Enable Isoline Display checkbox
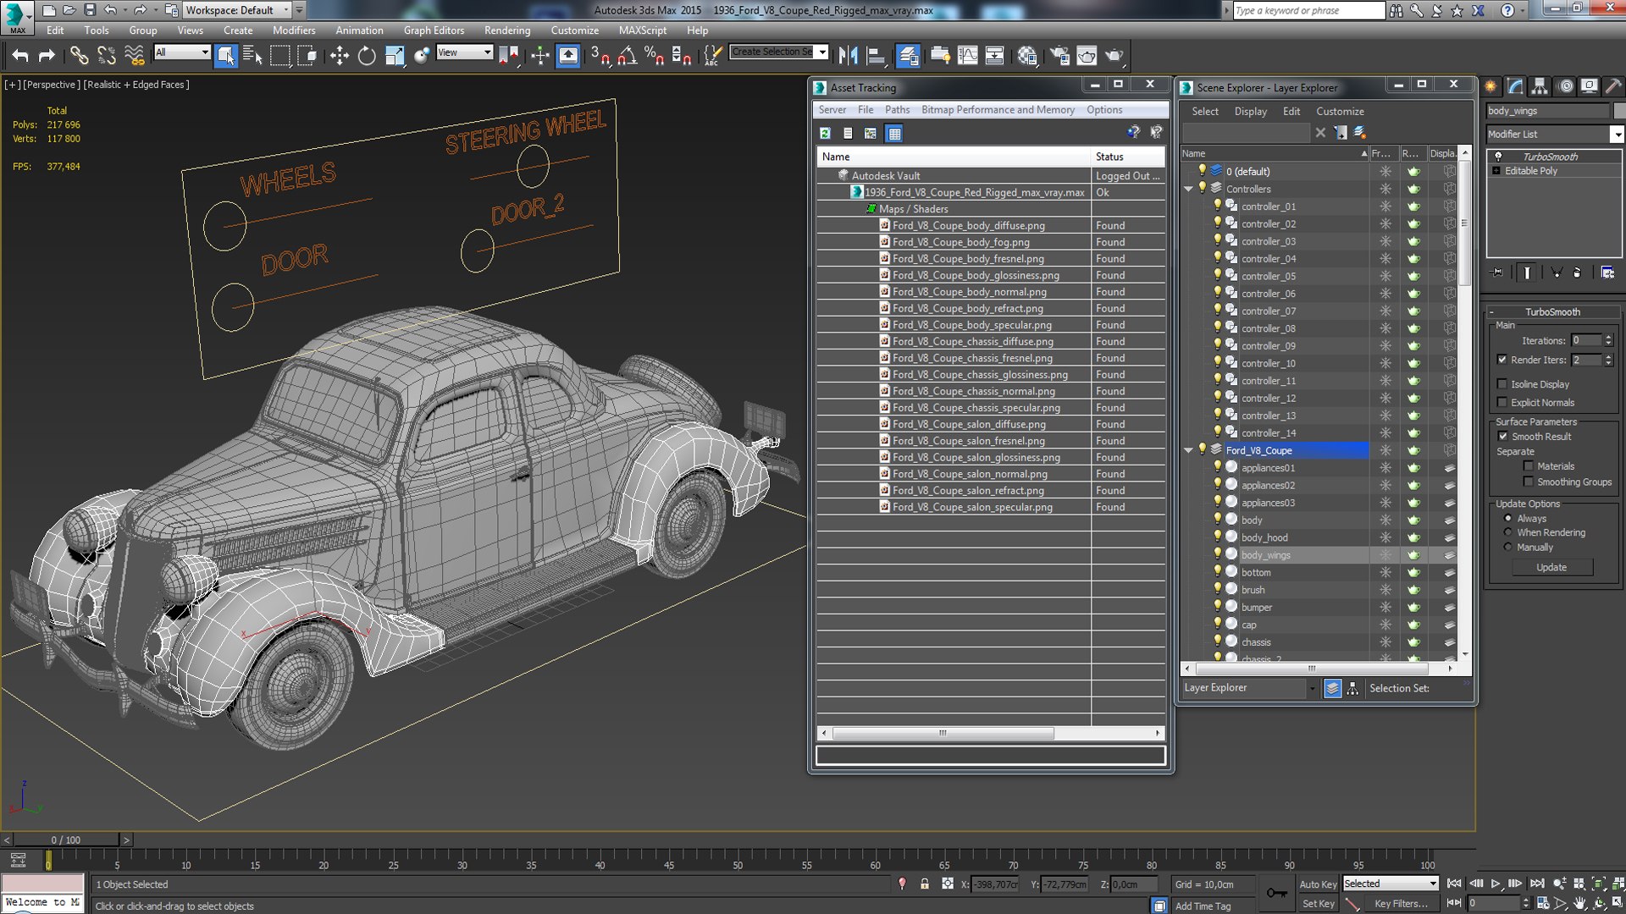This screenshot has width=1626, height=914. pos(1502,384)
